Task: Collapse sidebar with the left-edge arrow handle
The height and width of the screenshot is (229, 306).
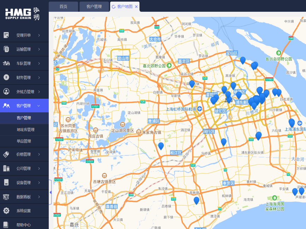Action: coord(50,192)
